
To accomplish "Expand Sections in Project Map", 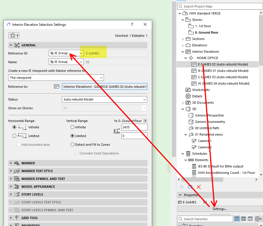I will (183, 39).
